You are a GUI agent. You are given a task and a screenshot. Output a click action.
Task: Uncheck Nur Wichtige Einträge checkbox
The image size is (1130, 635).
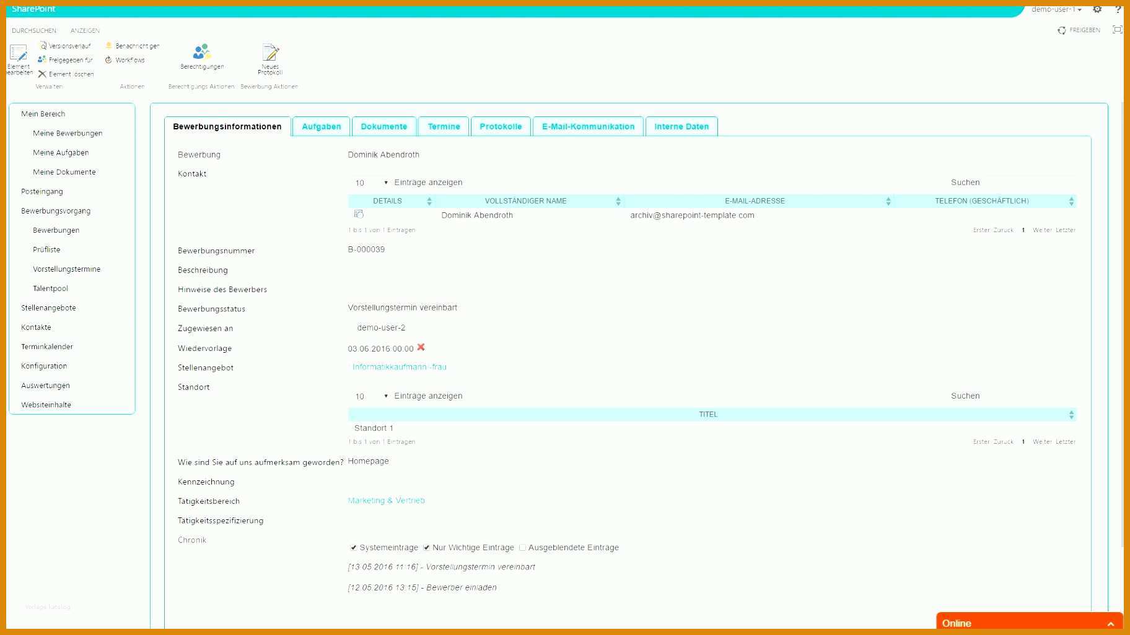(426, 547)
